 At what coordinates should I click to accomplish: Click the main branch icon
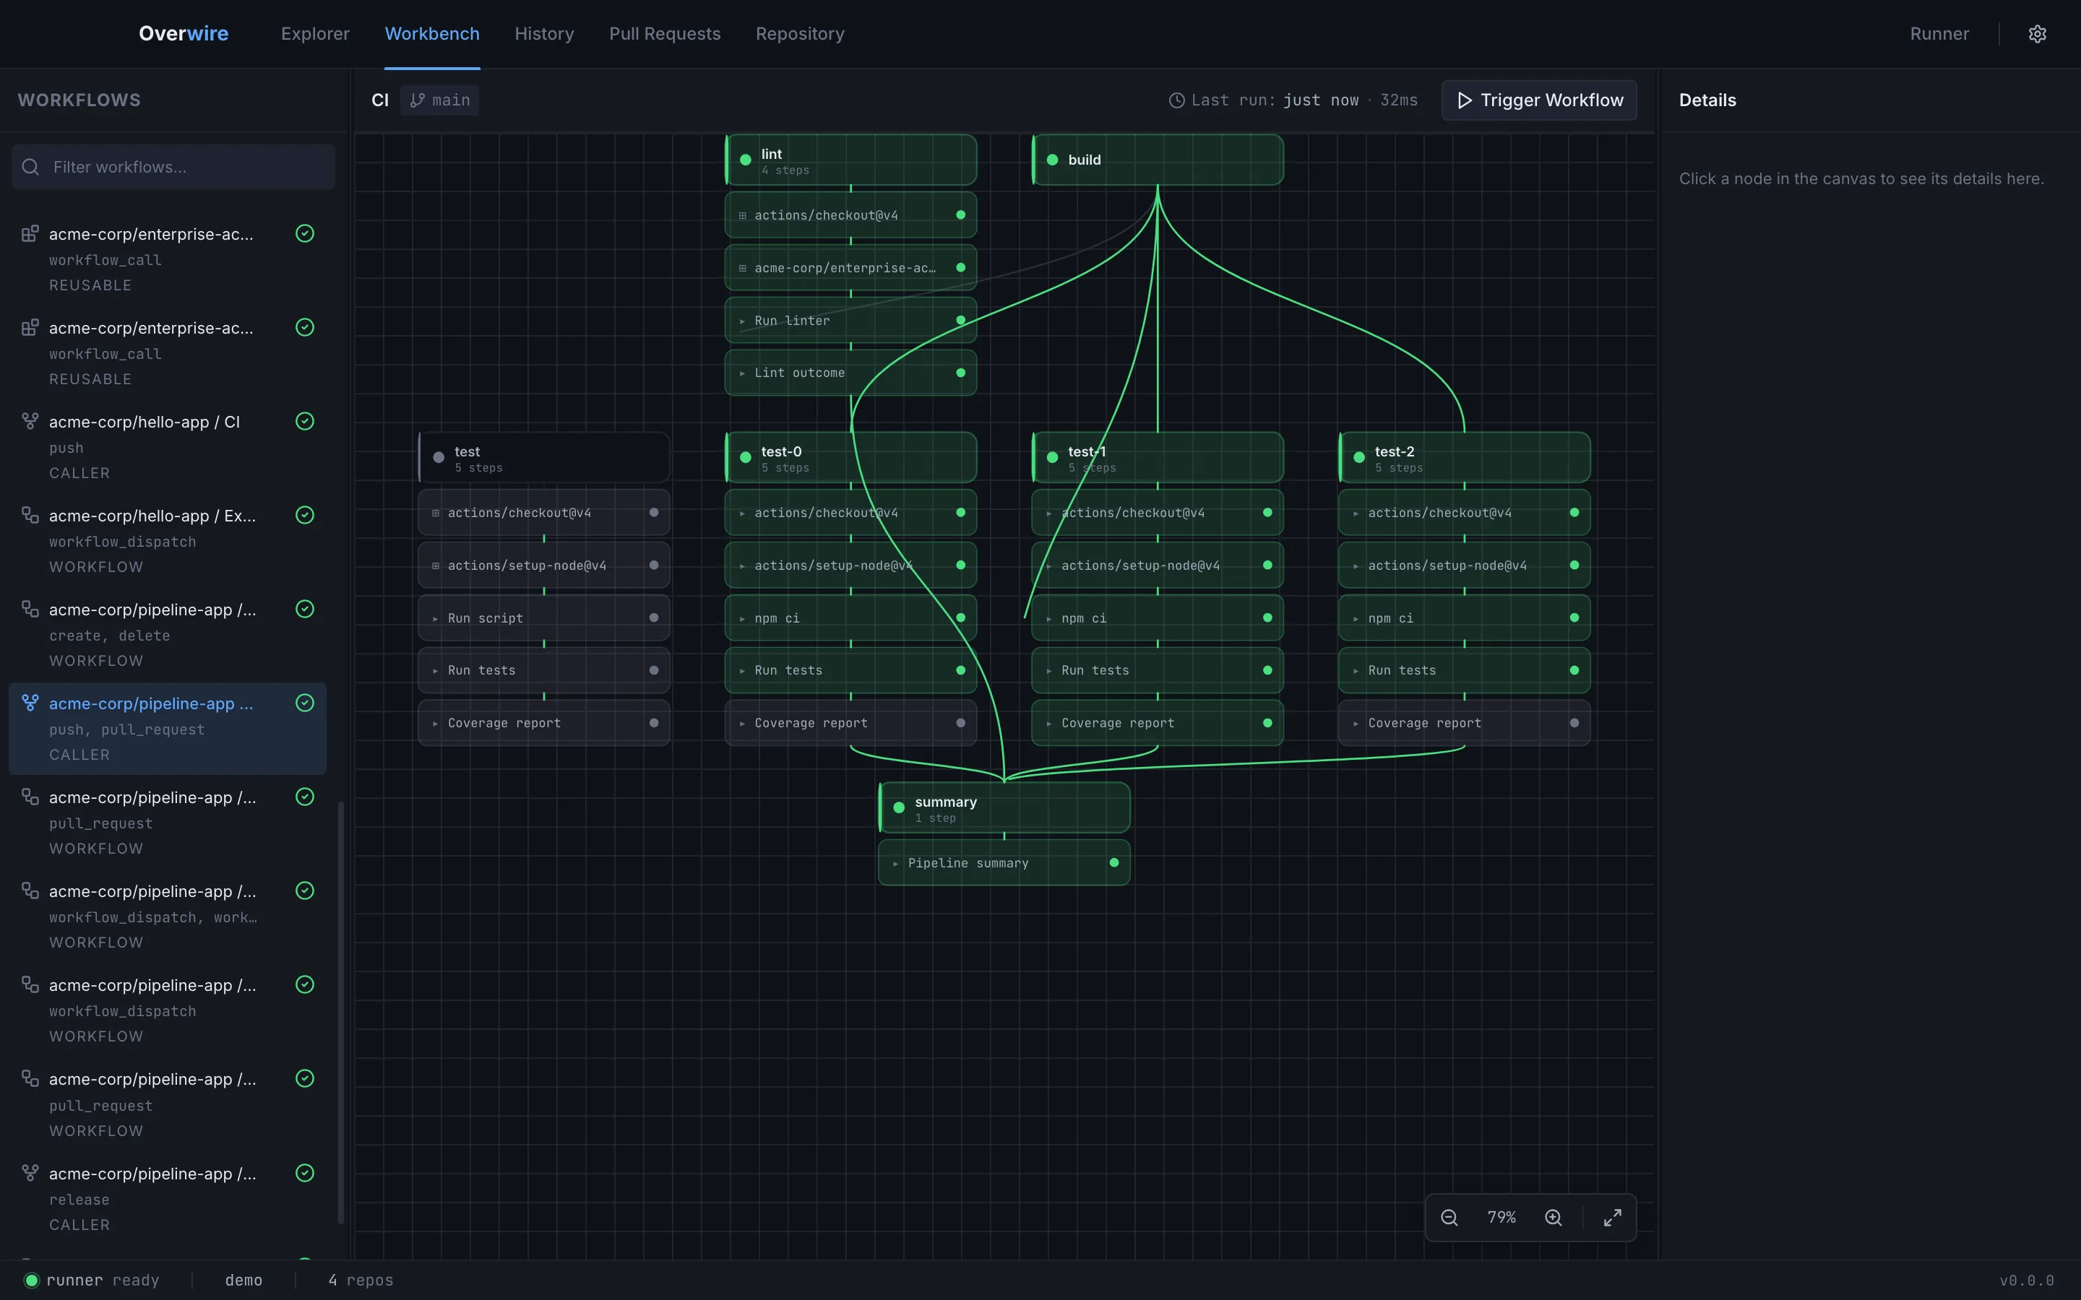(418, 100)
